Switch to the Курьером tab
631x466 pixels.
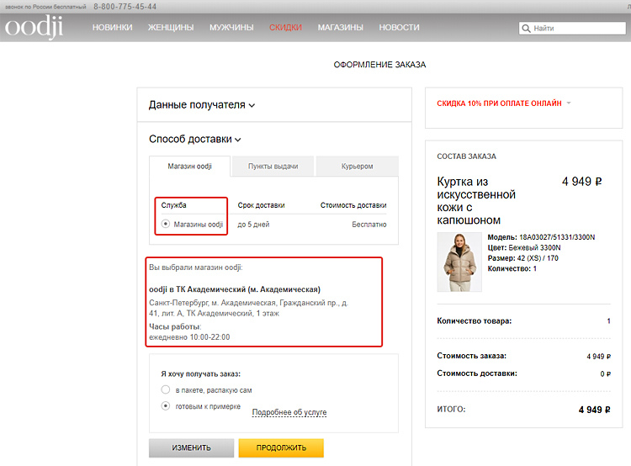click(357, 167)
